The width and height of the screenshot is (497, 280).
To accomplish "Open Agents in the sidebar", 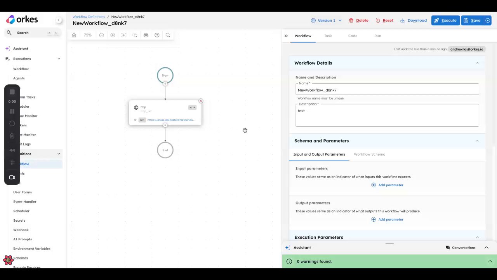I will coord(19,78).
